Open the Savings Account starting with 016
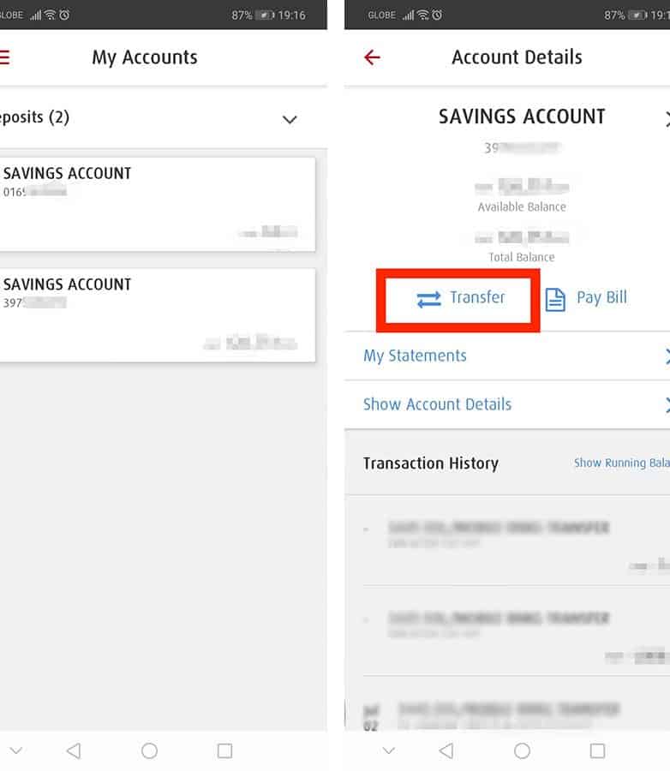Image resolution: width=670 pixels, height=771 pixels. 158,204
